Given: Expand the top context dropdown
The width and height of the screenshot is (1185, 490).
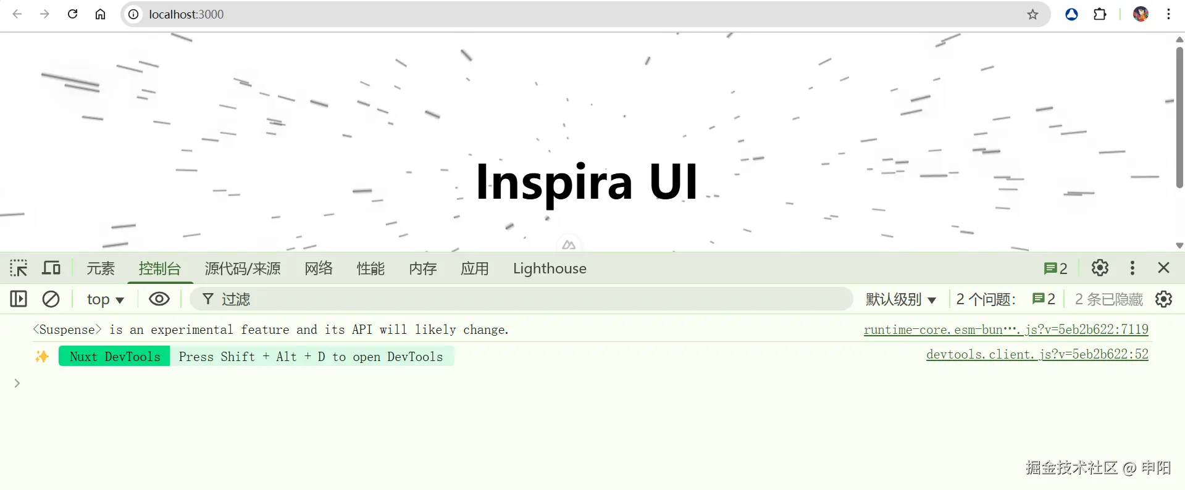Looking at the screenshot, I should [105, 300].
